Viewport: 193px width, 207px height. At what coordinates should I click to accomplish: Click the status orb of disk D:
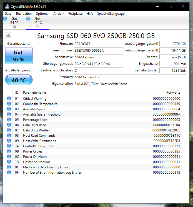tap(5, 19)
